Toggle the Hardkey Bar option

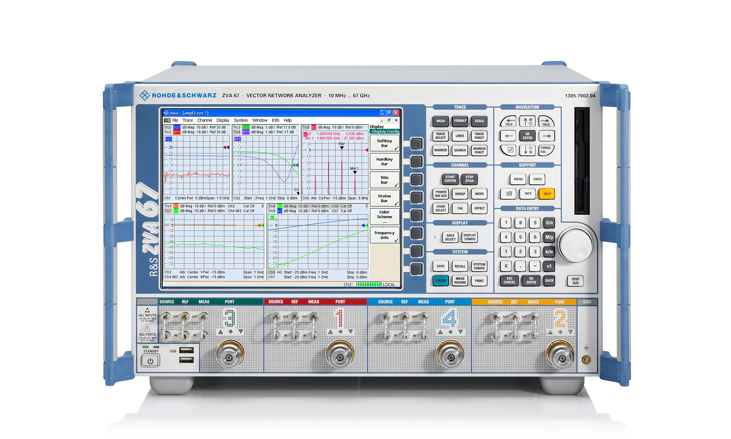point(385,161)
